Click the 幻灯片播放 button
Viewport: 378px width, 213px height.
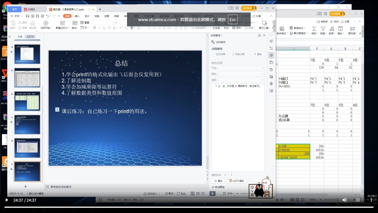236,181
